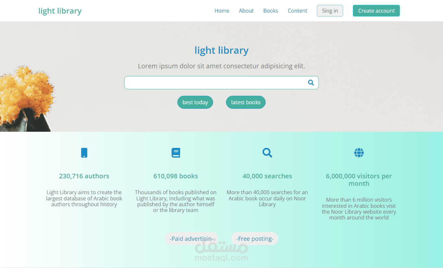This screenshot has height=268, width=443.
Task: Open the Content navigation item
Action: pyautogui.click(x=297, y=11)
